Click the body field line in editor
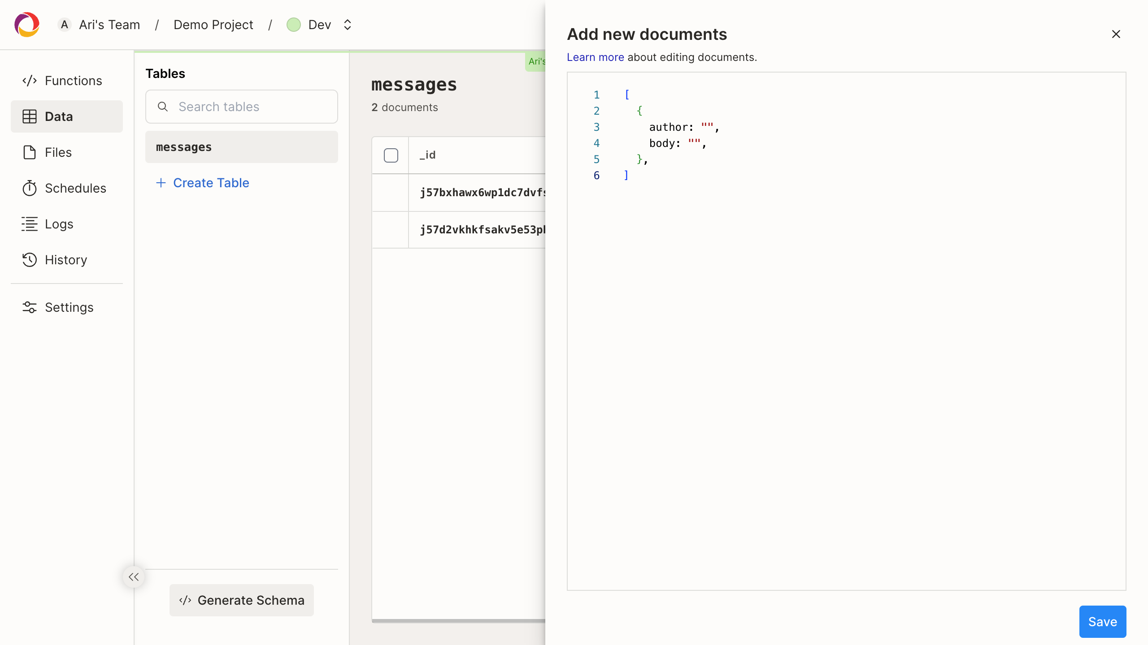Screen dimensions: 1148x645 [x=678, y=143]
